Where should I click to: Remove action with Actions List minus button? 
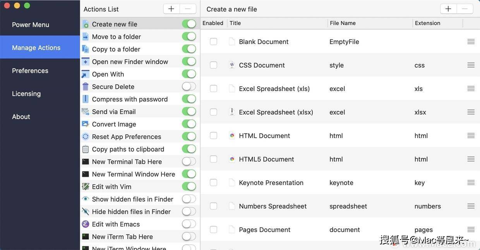click(188, 9)
